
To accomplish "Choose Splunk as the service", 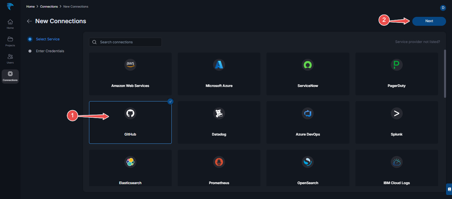I will click(396, 122).
